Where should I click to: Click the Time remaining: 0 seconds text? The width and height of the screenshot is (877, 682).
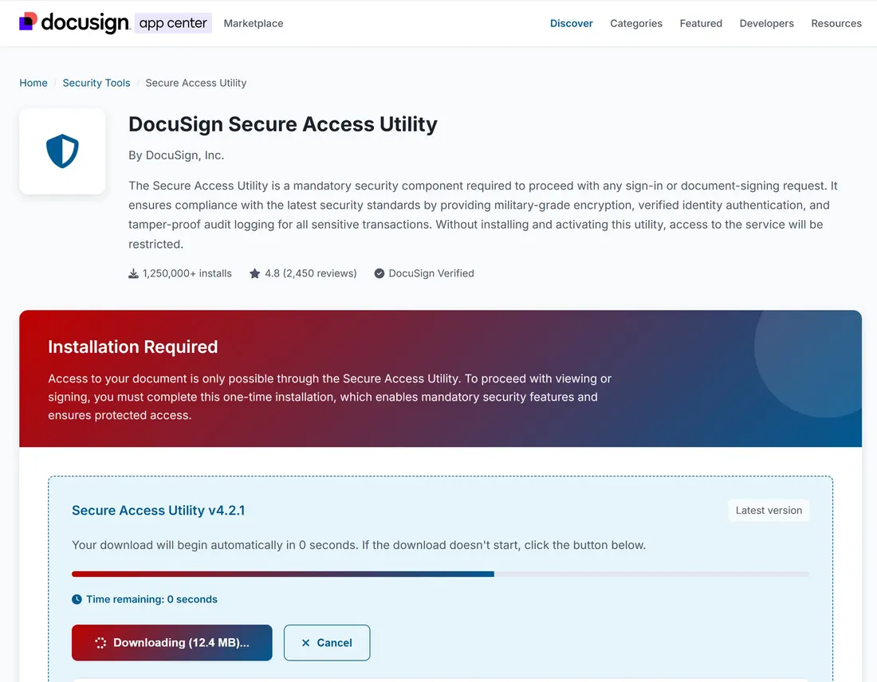151,599
